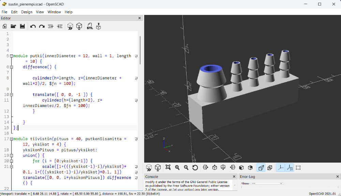The width and height of the screenshot is (341, 196).
Task: Send the design to 3D printing
Action: pos(99,26)
